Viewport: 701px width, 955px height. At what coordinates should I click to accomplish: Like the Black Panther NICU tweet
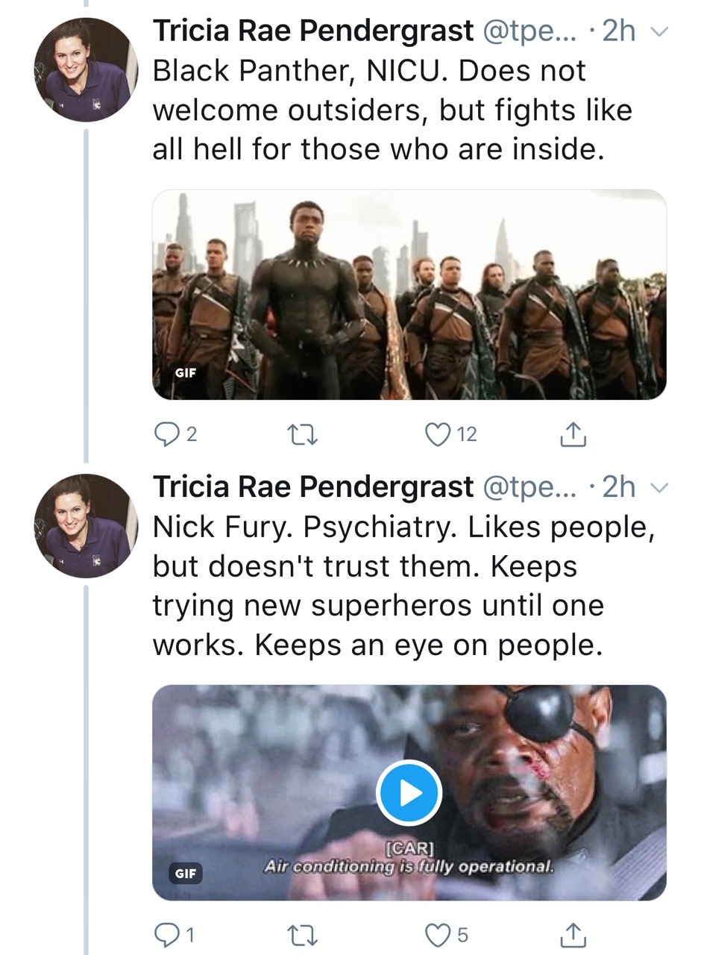(436, 435)
